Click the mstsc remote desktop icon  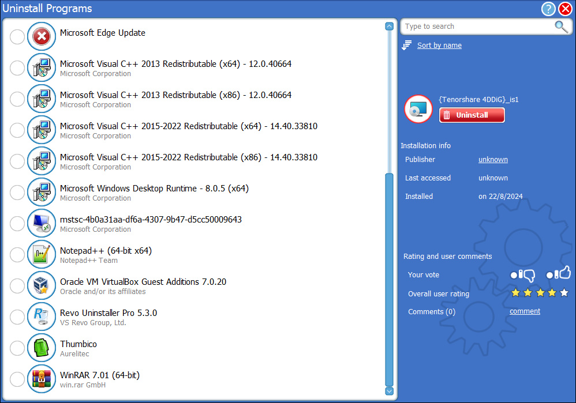[x=42, y=223]
